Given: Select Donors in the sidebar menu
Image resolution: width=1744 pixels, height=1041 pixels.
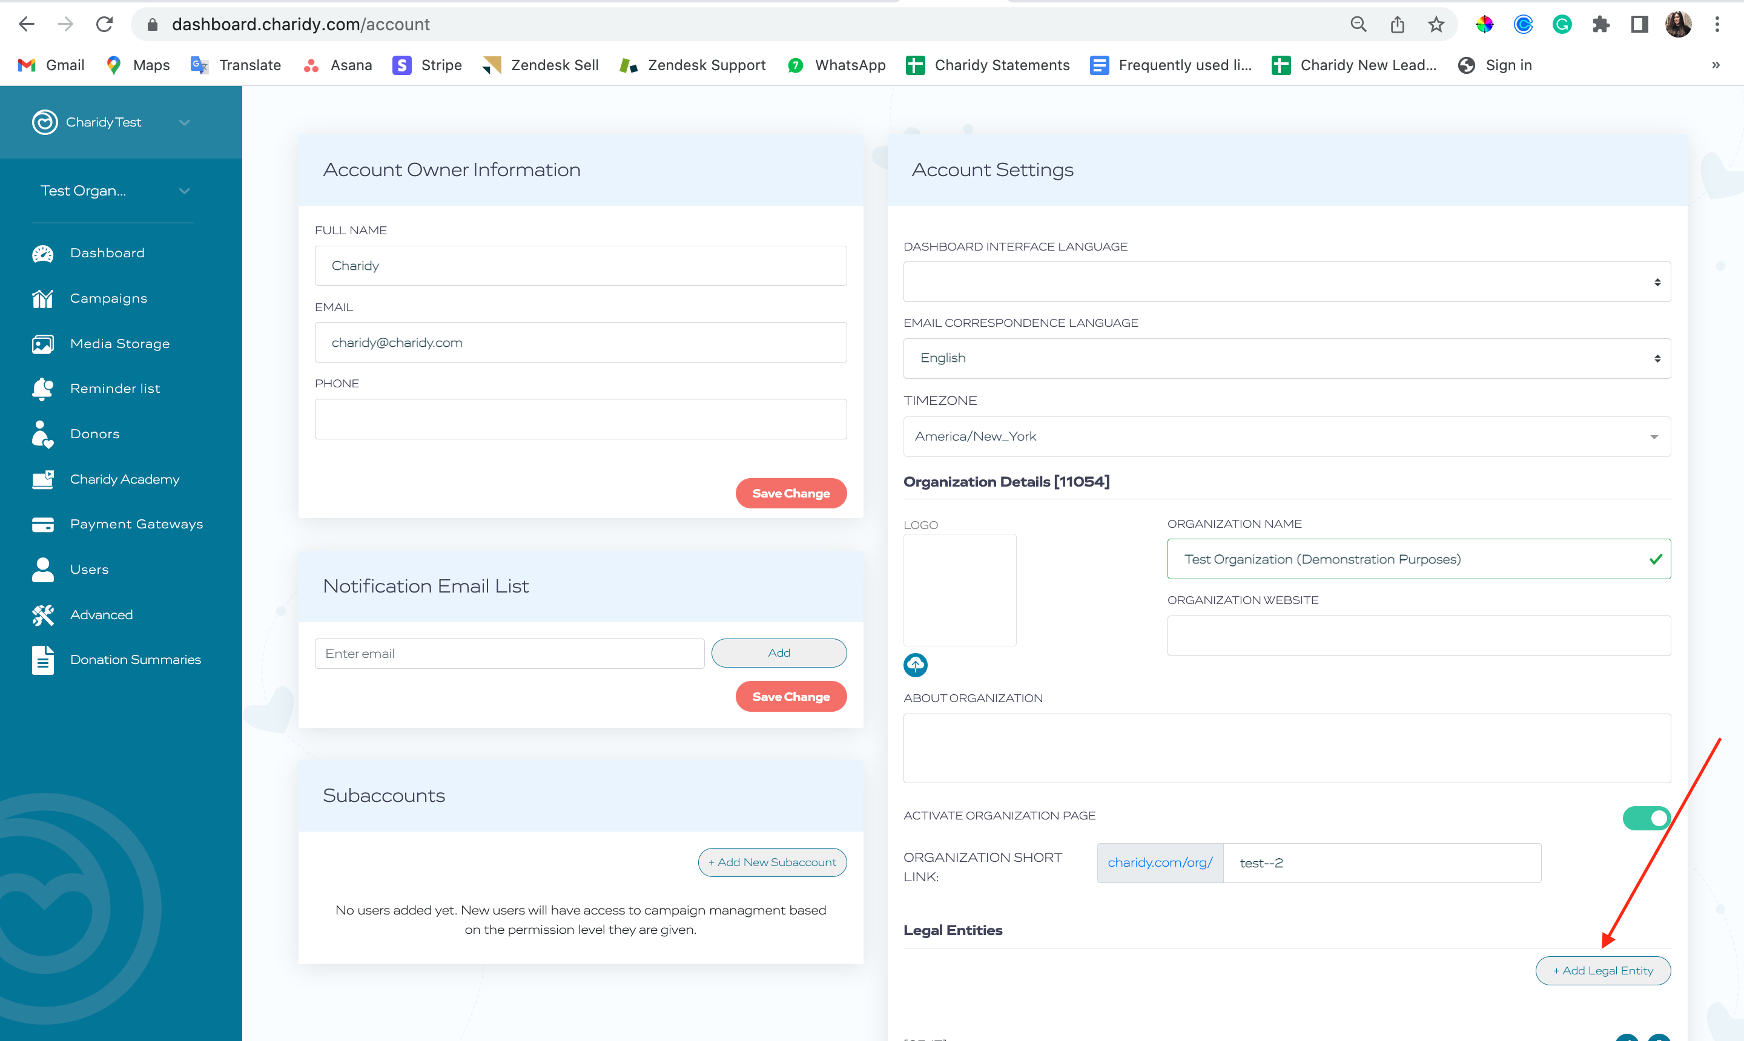Looking at the screenshot, I should click(x=94, y=434).
